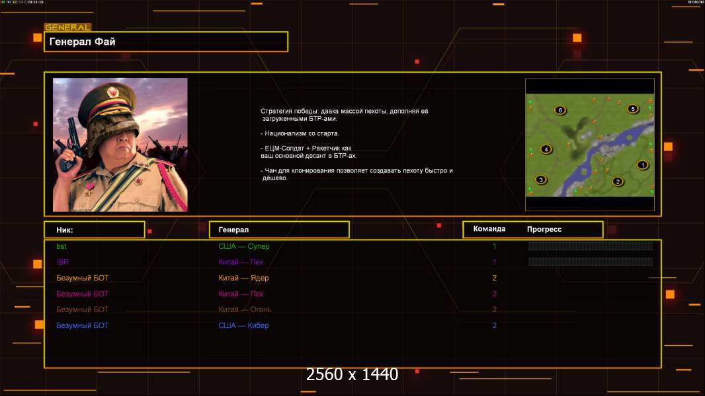The width and height of the screenshot is (705, 396).
Task: Click the general's portrait image
Action: 120,145
